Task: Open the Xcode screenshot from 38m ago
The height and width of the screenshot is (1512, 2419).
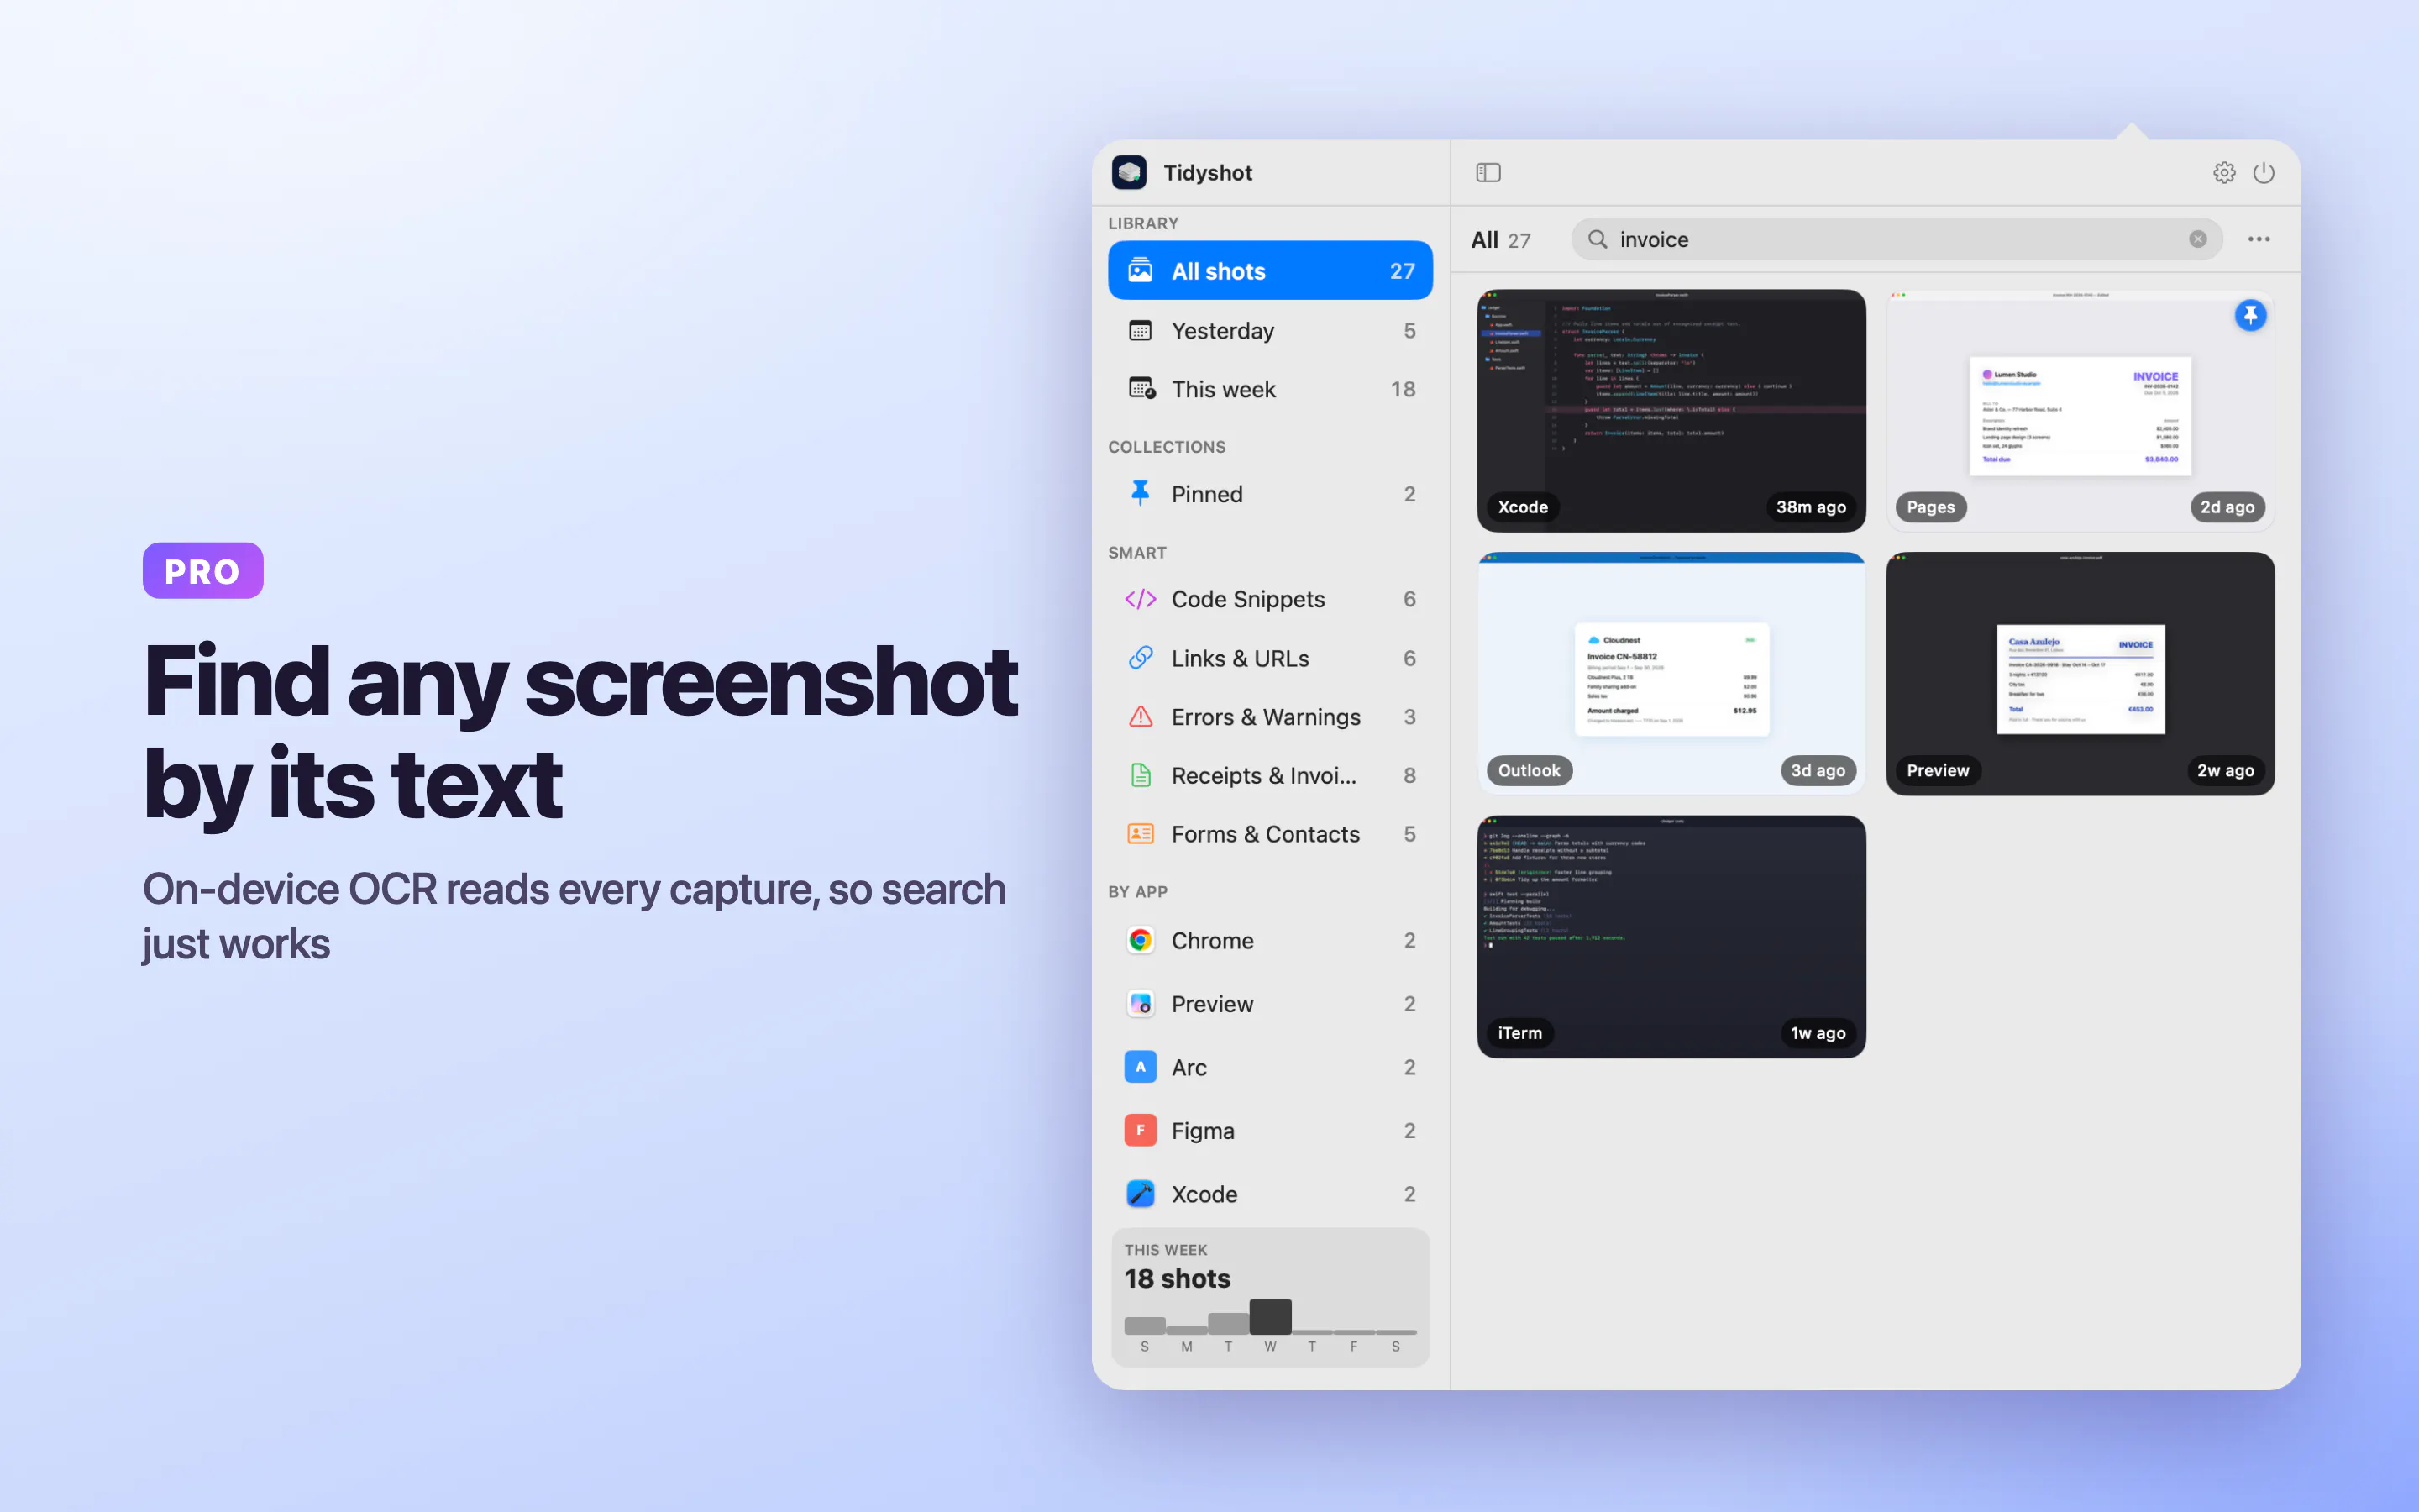Action: point(1671,411)
